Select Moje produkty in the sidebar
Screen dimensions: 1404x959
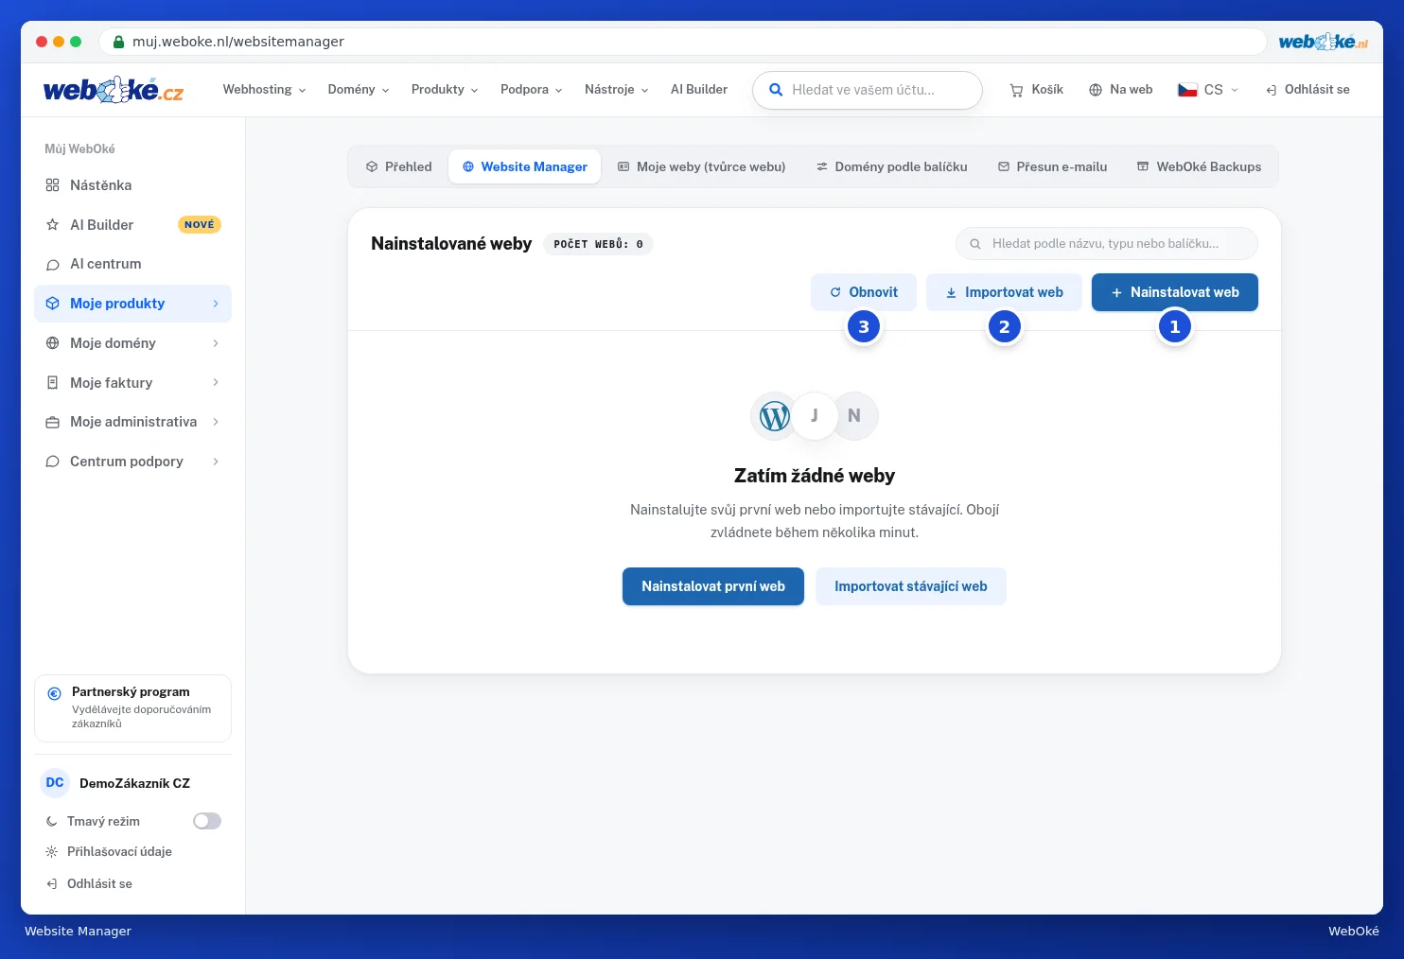[x=132, y=304]
